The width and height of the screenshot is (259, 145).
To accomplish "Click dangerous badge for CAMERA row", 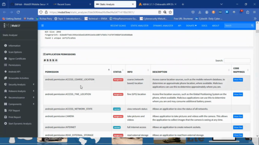I will tap(118, 116).
